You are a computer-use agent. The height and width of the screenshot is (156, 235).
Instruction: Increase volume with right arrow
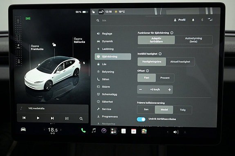pyautogui.click(x=185, y=132)
